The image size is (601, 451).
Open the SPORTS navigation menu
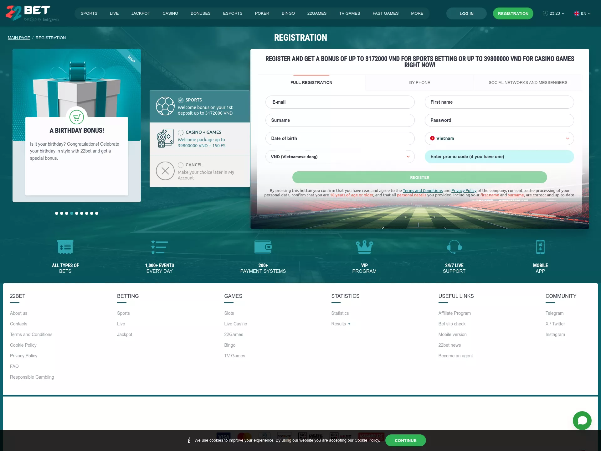(89, 13)
